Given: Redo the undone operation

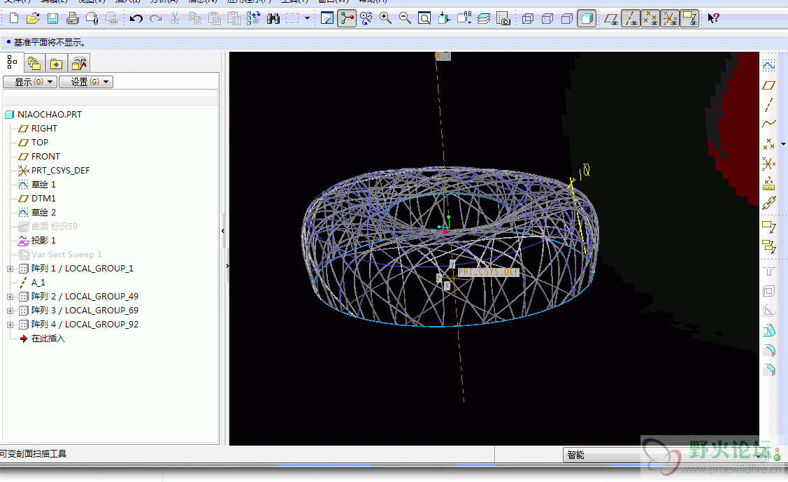Looking at the screenshot, I should click(x=156, y=19).
